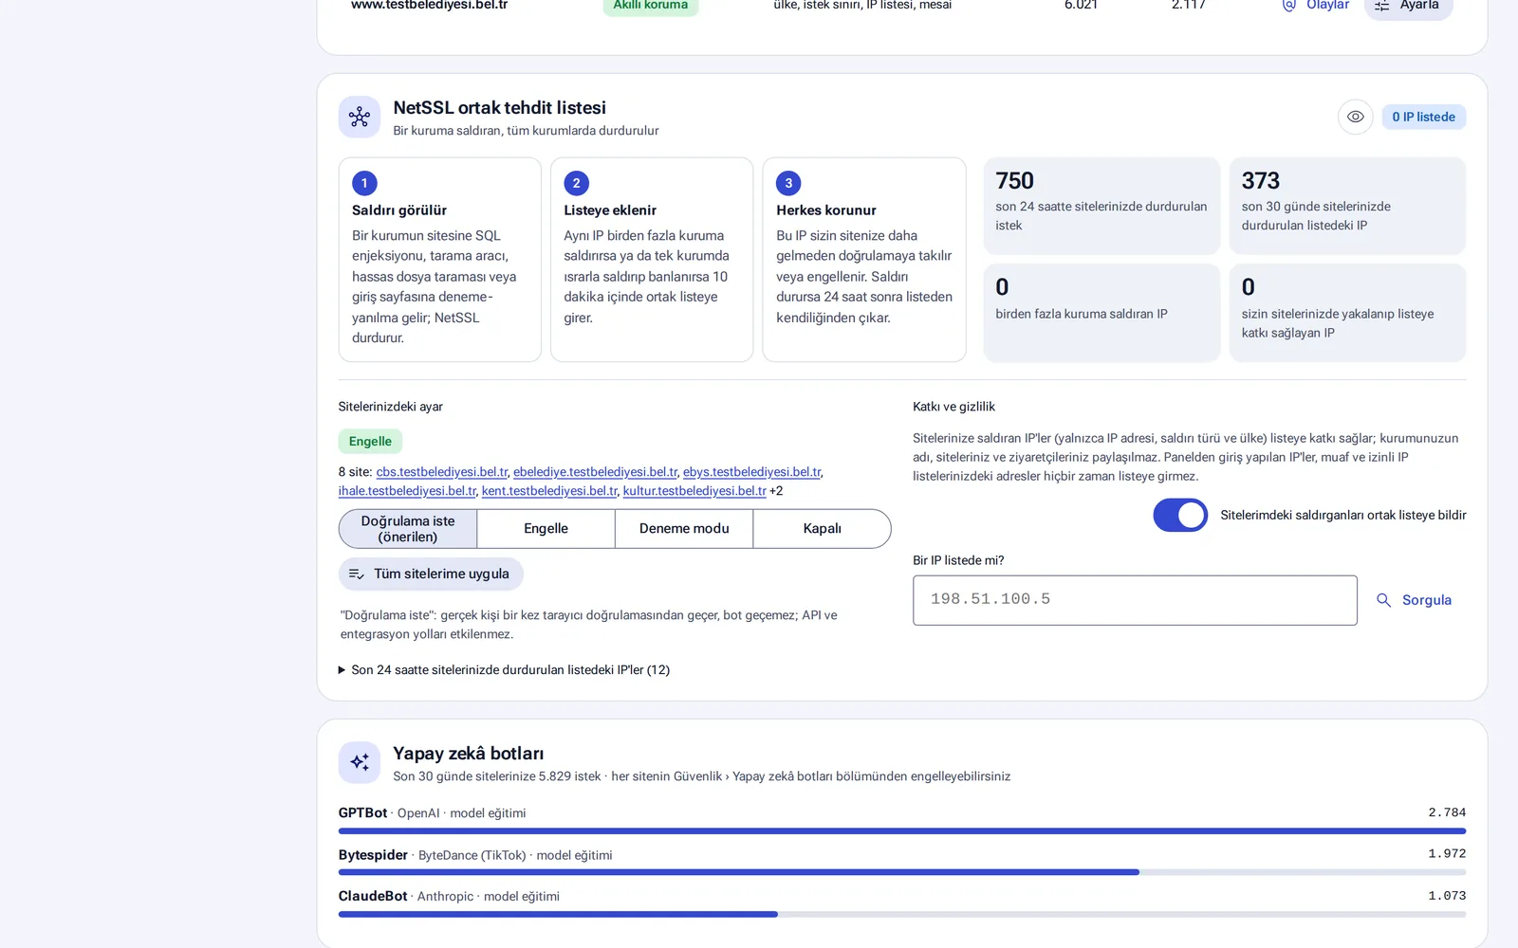This screenshot has width=1518, height=948.
Task: Click the www.testbelediyesi.bel.tr site name
Action: (429, 5)
